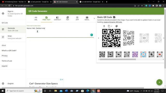This screenshot has width=166, height=93.
Task: Click the globe language icon
Action: point(3,83)
